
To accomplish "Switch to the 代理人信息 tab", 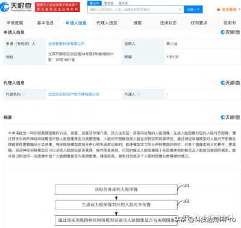I will pyautogui.click(x=107, y=23).
